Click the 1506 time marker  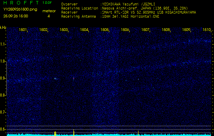[125, 30]
